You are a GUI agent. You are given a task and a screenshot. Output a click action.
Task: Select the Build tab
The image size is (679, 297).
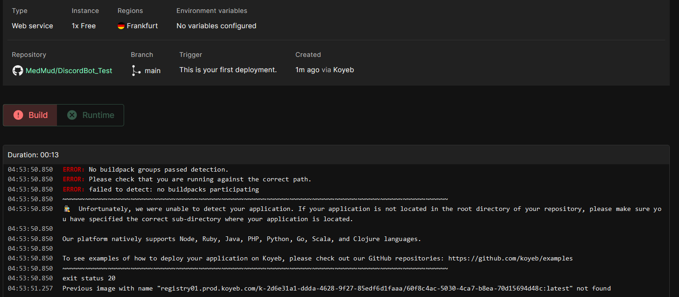30,115
